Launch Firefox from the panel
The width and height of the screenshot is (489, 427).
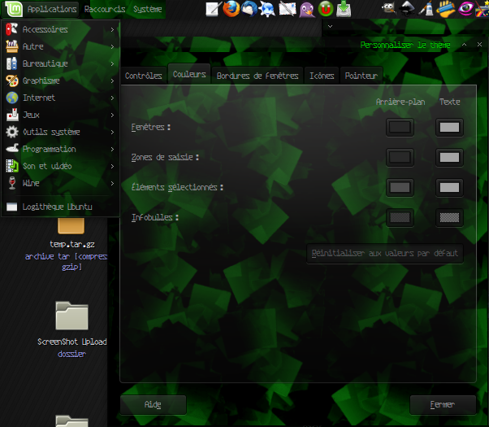coord(232,9)
